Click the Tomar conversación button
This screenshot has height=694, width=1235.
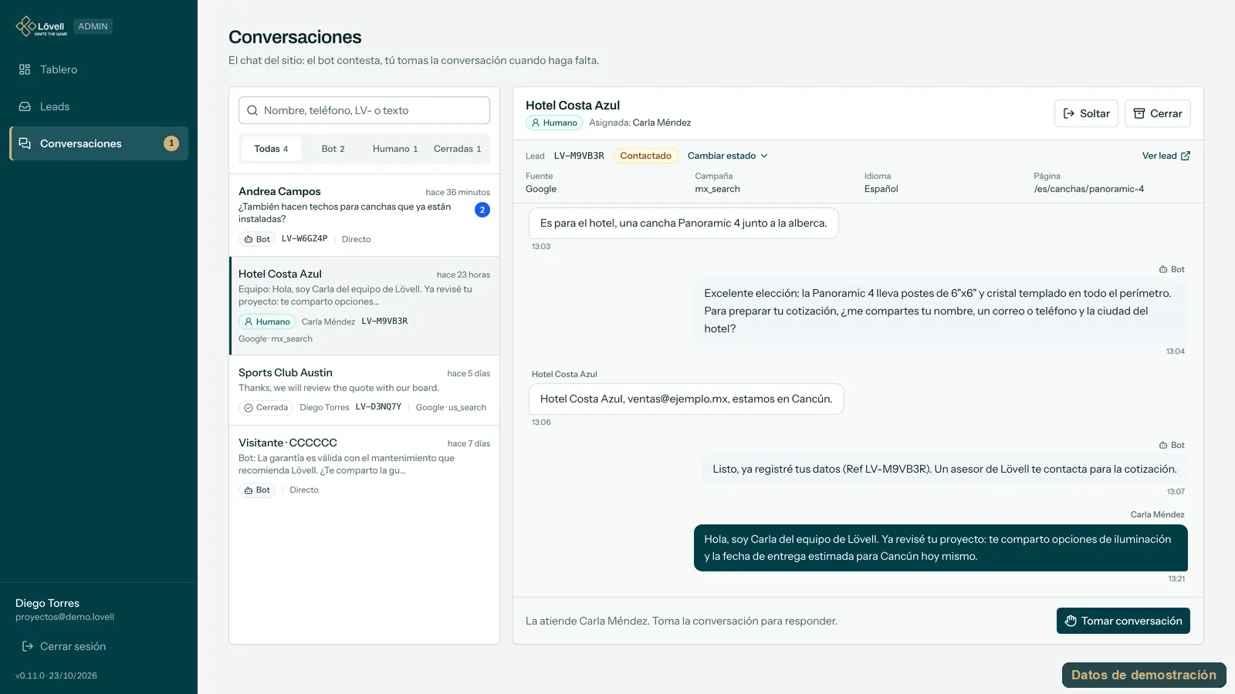point(1123,621)
